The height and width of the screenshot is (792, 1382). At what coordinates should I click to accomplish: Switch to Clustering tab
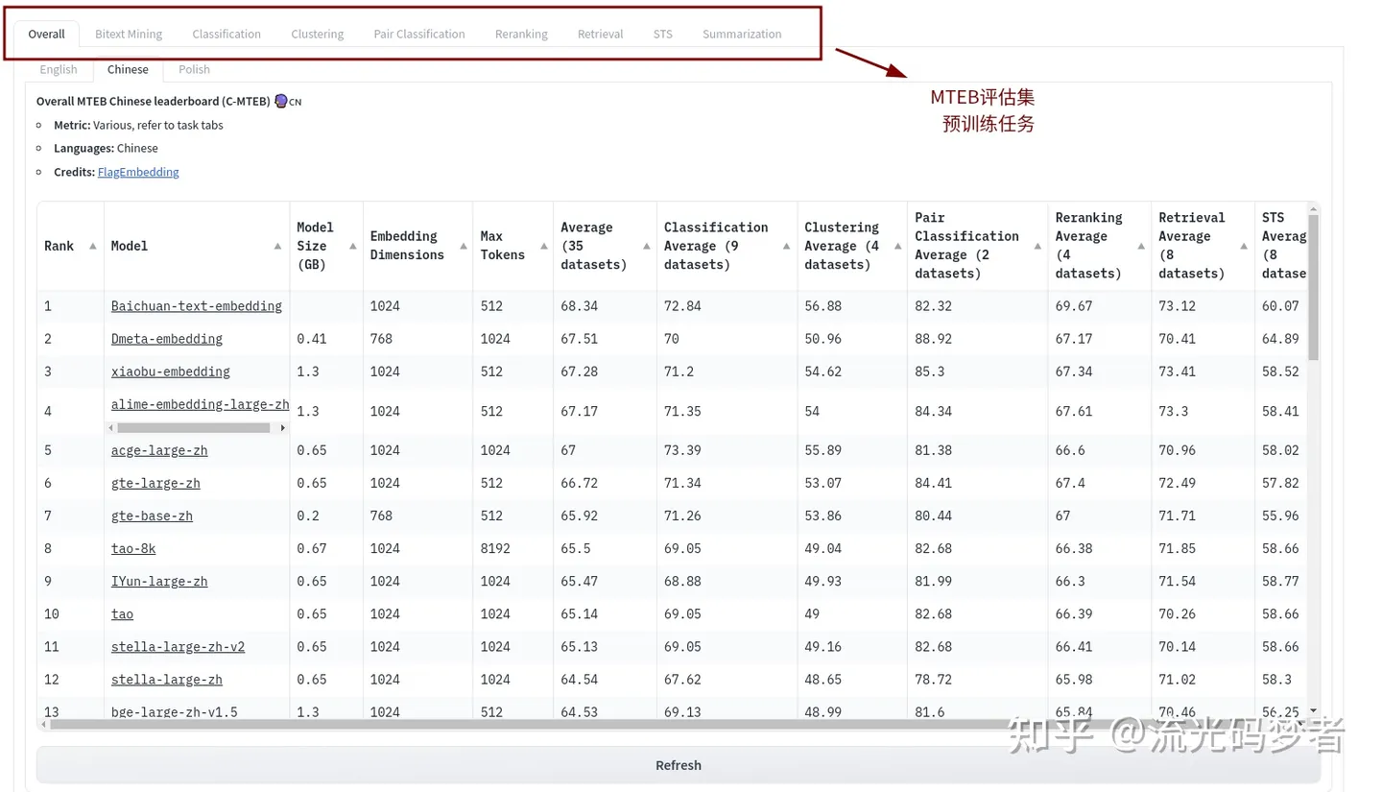point(318,34)
